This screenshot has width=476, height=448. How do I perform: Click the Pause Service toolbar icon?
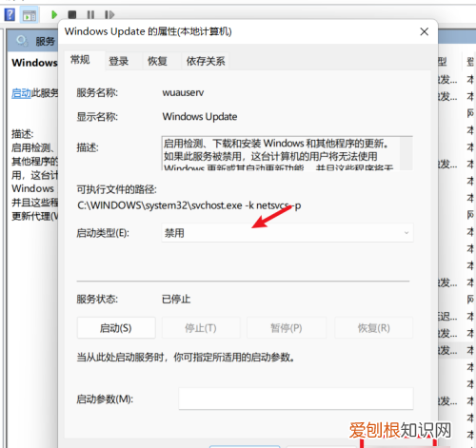point(90,14)
